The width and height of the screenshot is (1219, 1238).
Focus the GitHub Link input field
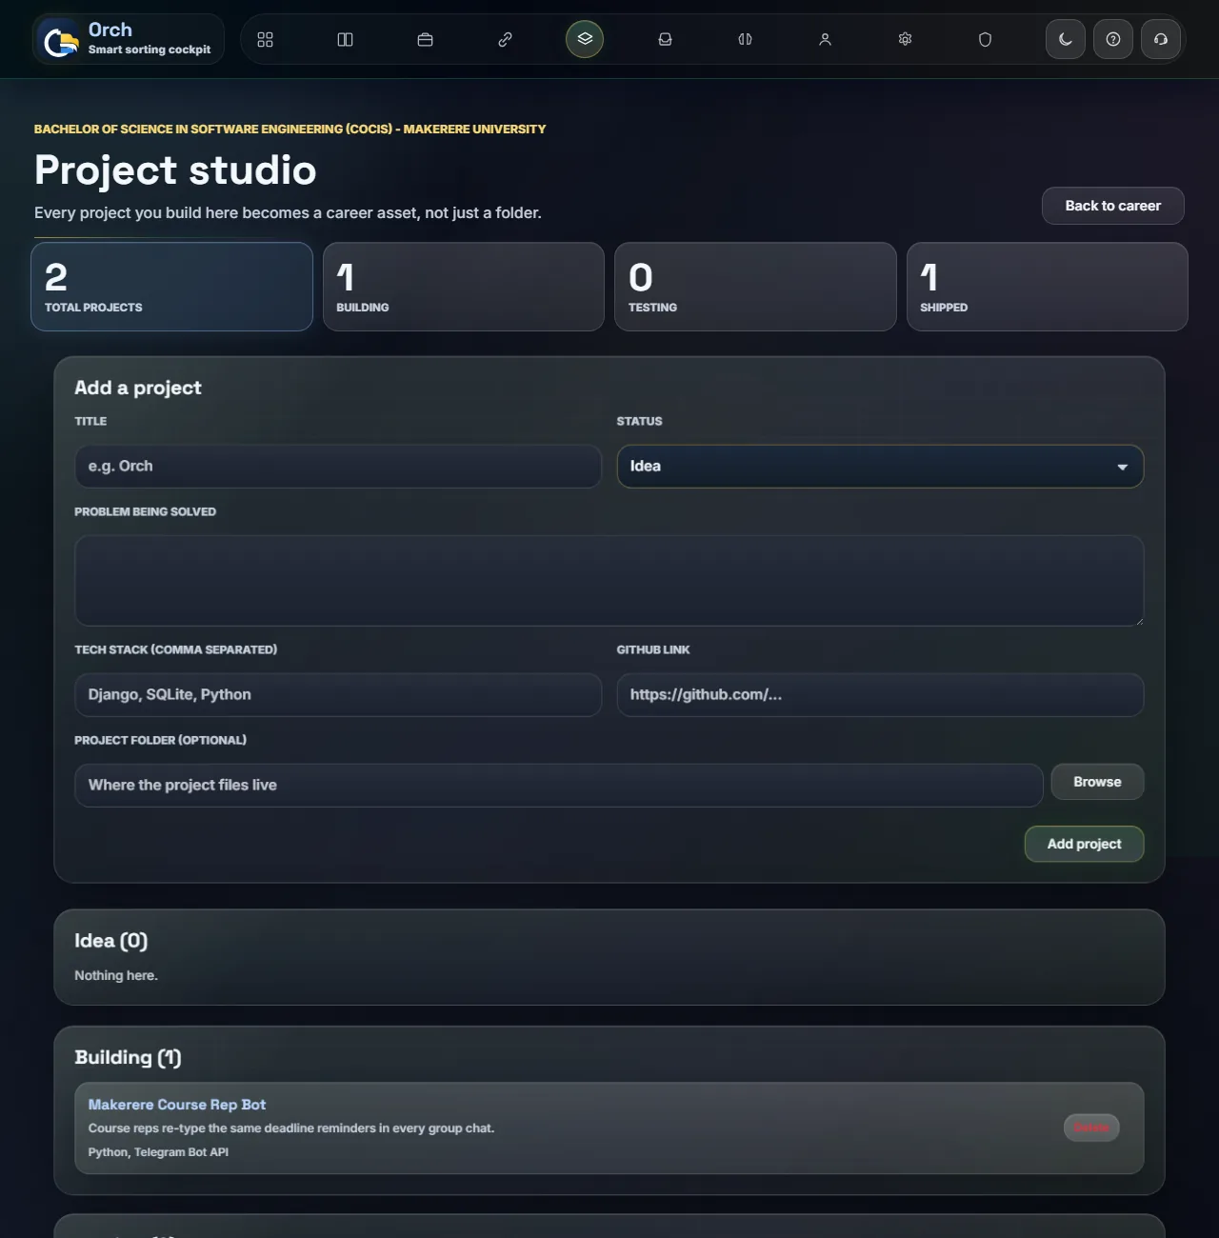(x=880, y=694)
